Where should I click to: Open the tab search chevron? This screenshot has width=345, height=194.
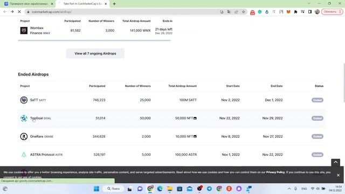(309, 3)
